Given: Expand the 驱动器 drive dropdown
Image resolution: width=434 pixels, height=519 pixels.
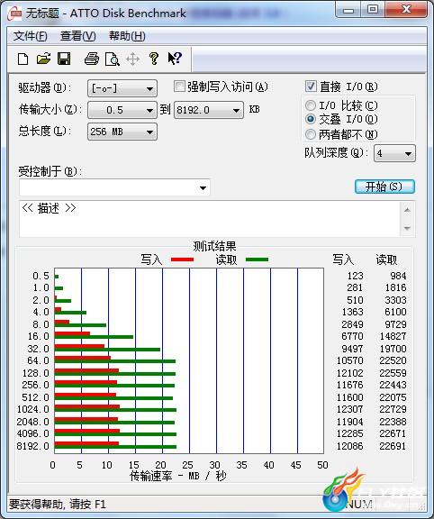Looking at the screenshot, I should (x=122, y=88).
